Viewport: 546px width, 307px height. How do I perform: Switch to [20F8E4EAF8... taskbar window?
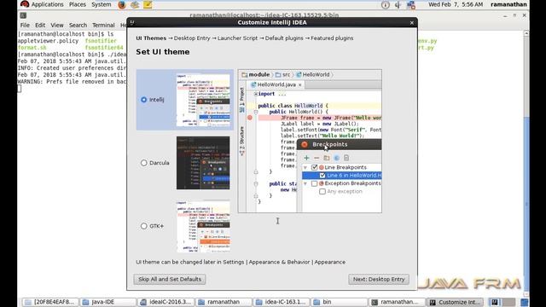[50, 302]
